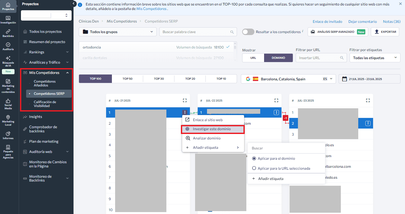405x214 pixels.
Task: Select the TOP 10 tab
Action: [221, 79]
